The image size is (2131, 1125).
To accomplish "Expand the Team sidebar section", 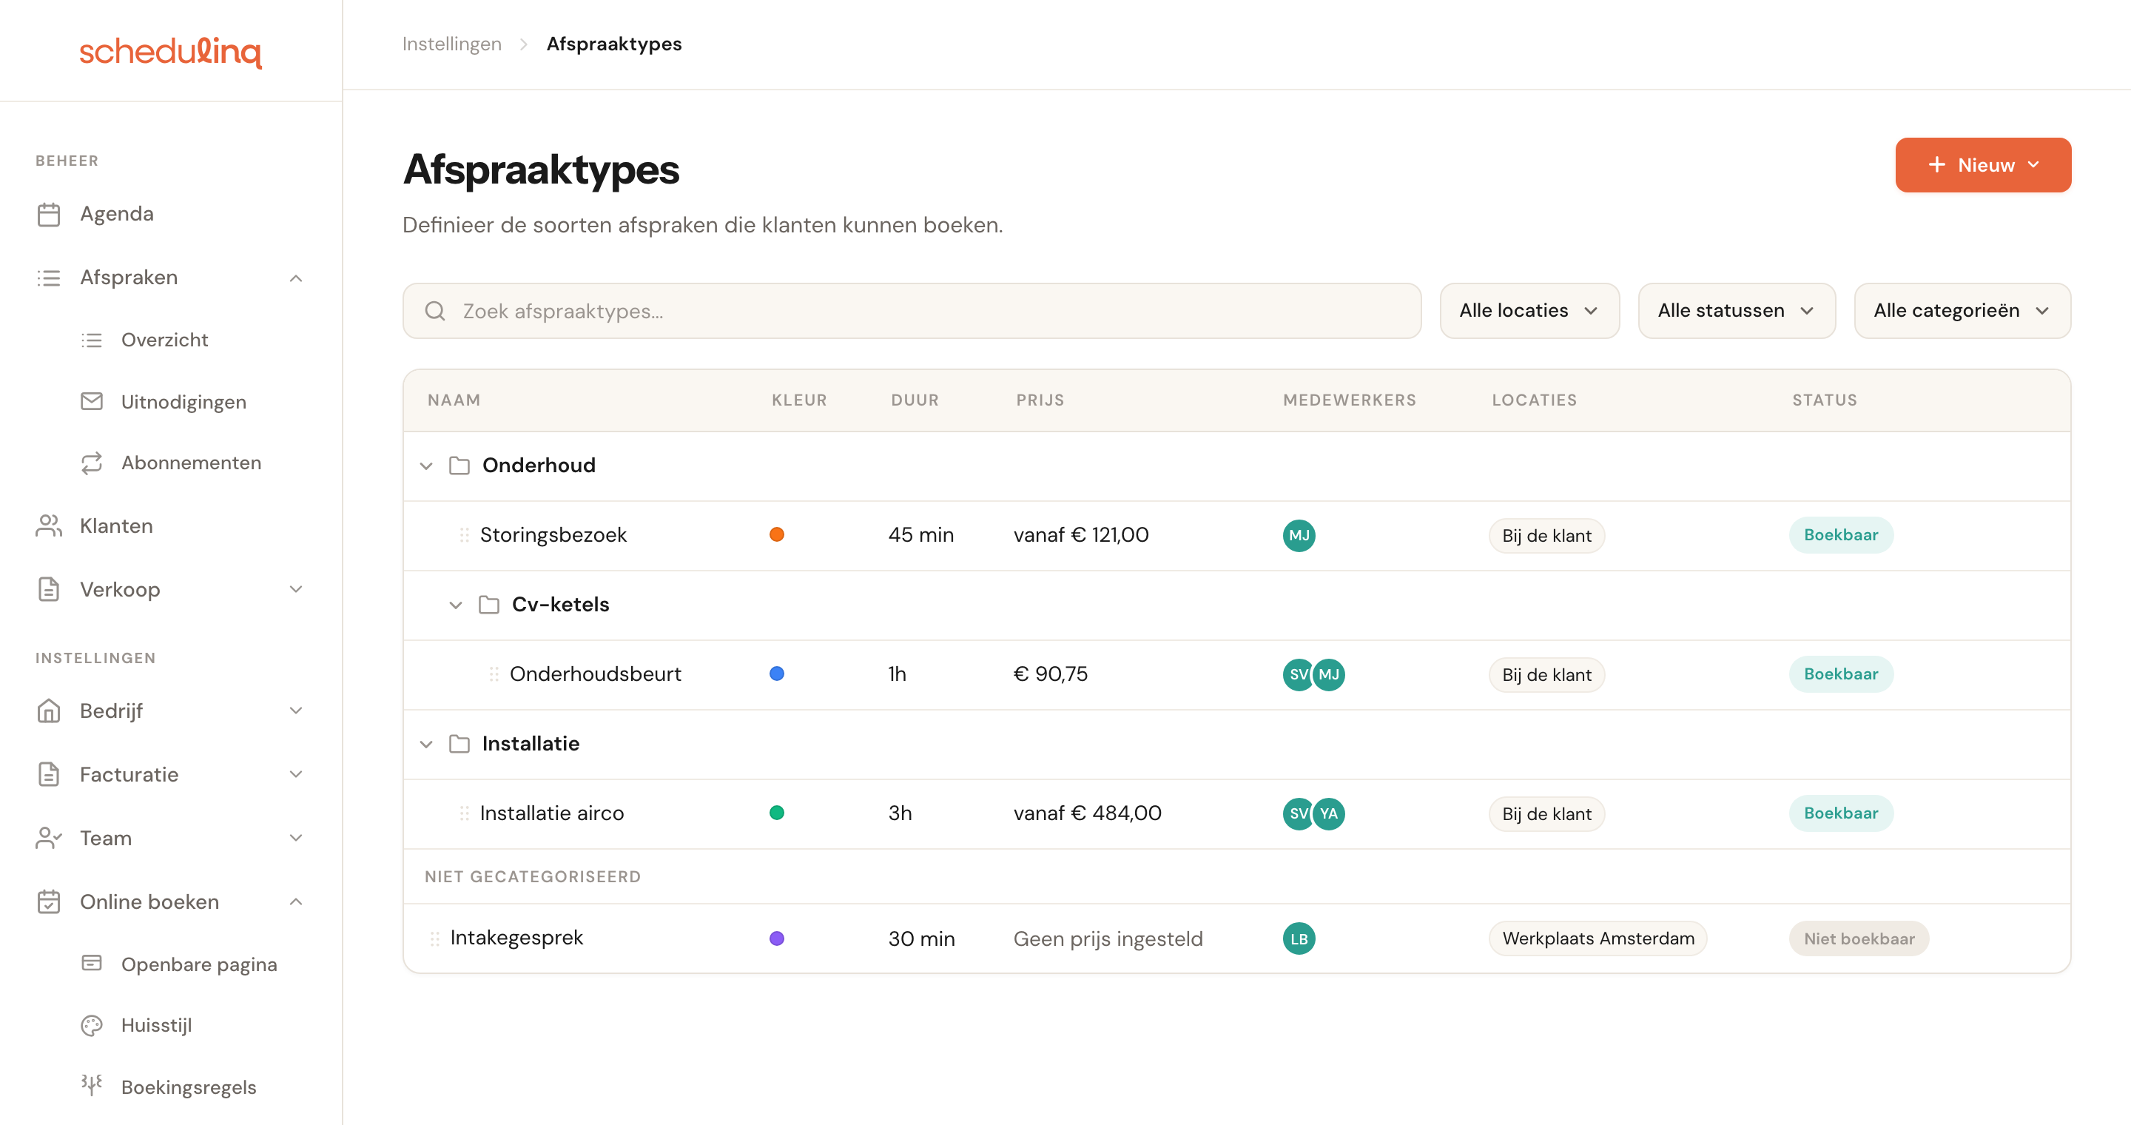I will click(296, 838).
